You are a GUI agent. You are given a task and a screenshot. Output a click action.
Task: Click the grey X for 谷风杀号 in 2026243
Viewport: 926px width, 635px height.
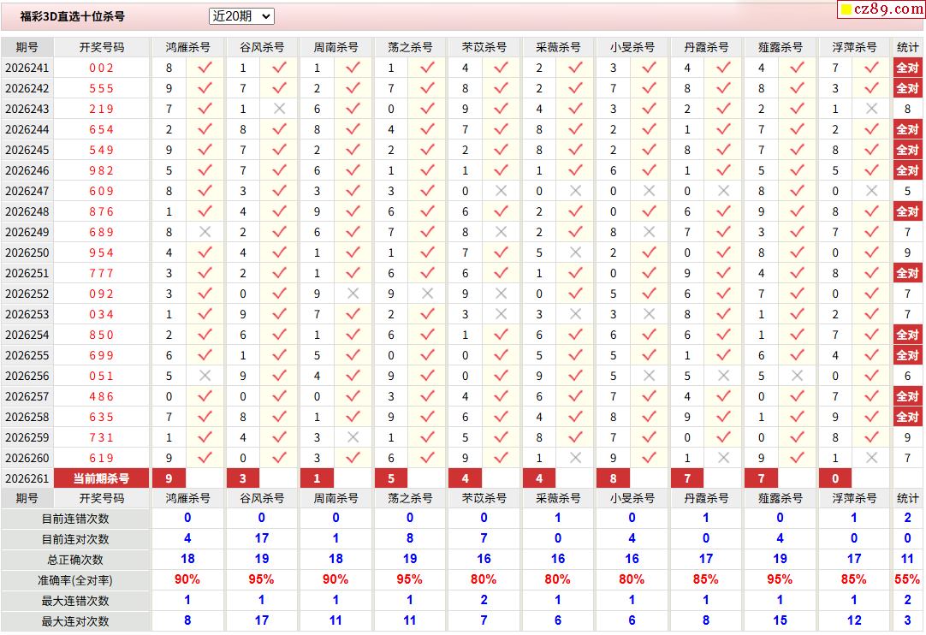point(279,109)
